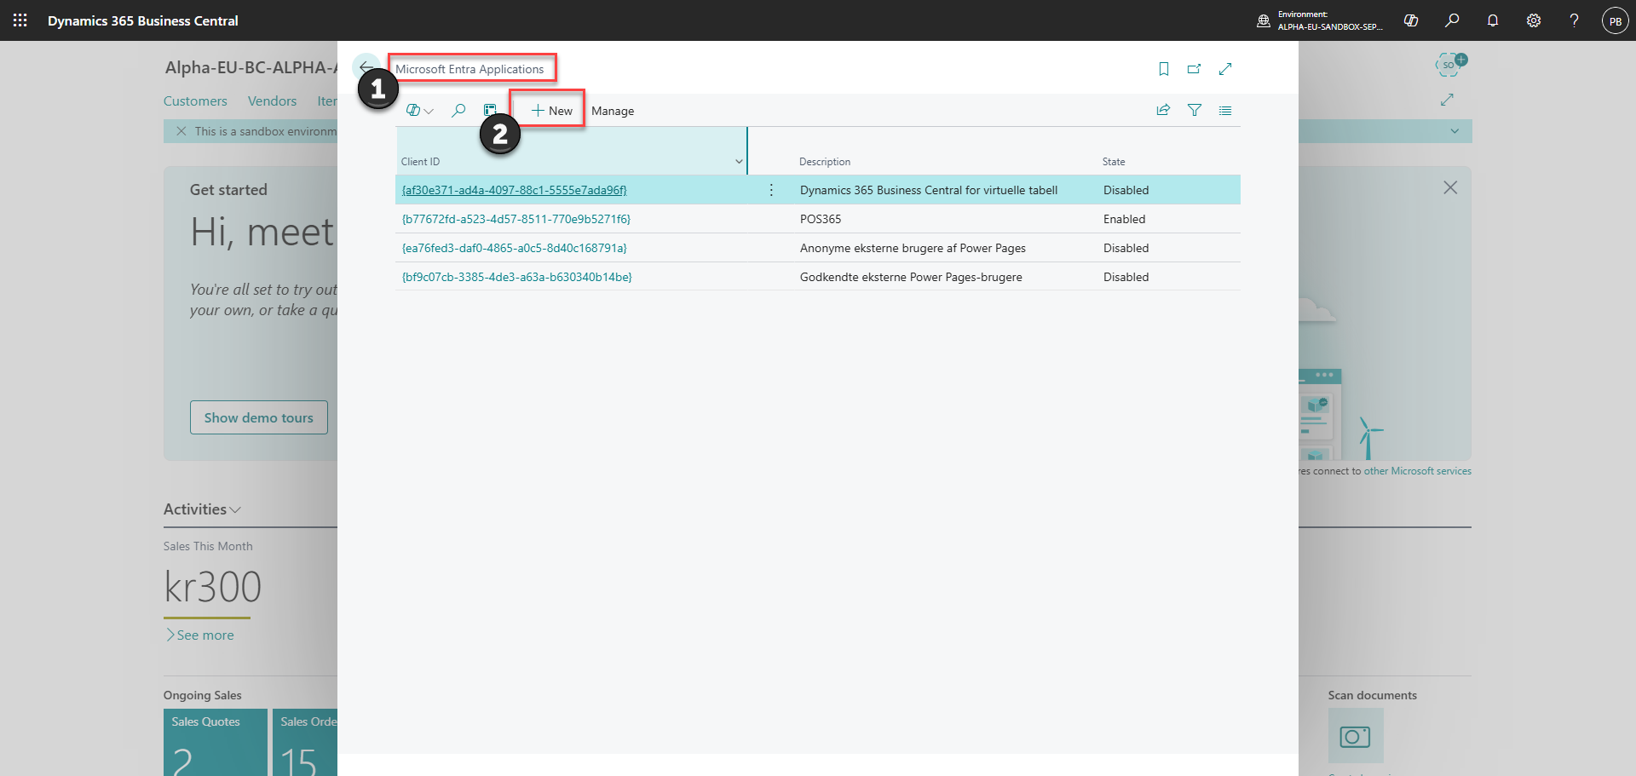Select Anonyme eksterne brugere af Power Pages
Screen dimensions: 1636x776
(913, 248)
